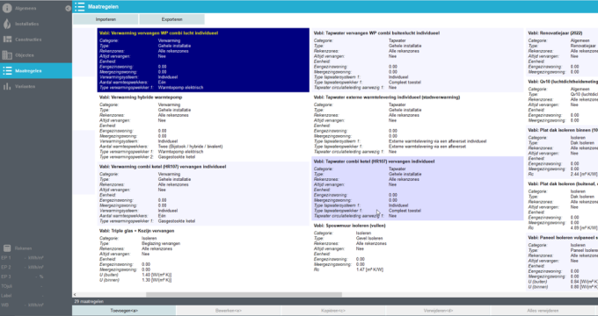Click the Rekenen calculator icon
Viewport: 598px width, 316px height.
pos(7,248)
